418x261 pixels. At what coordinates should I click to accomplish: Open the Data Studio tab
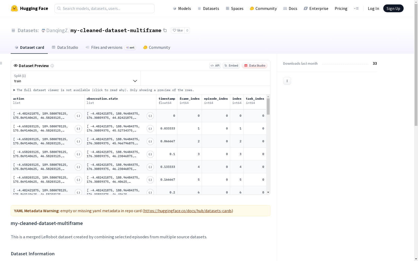65,48
